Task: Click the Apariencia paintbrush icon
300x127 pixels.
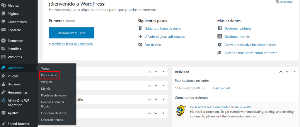Action: 3,68
